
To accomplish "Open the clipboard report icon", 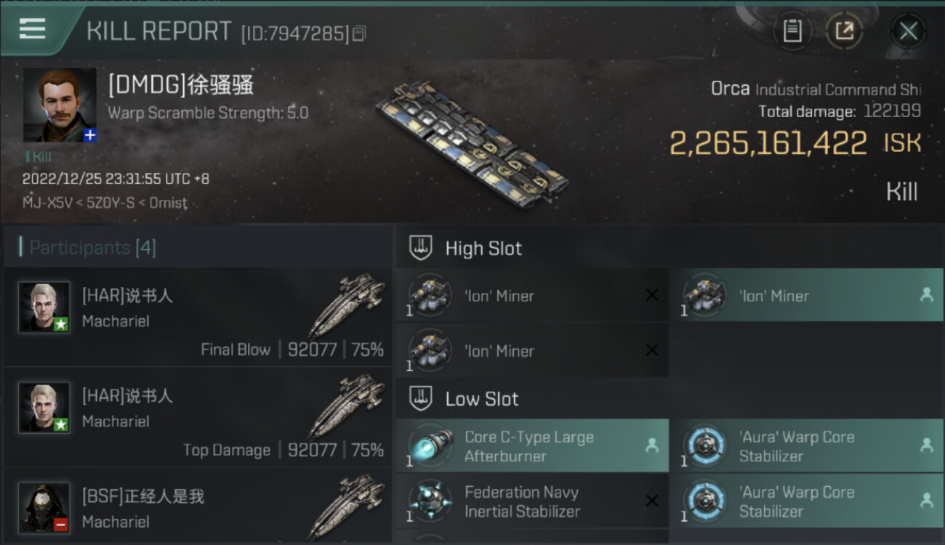I will [792, 31].
